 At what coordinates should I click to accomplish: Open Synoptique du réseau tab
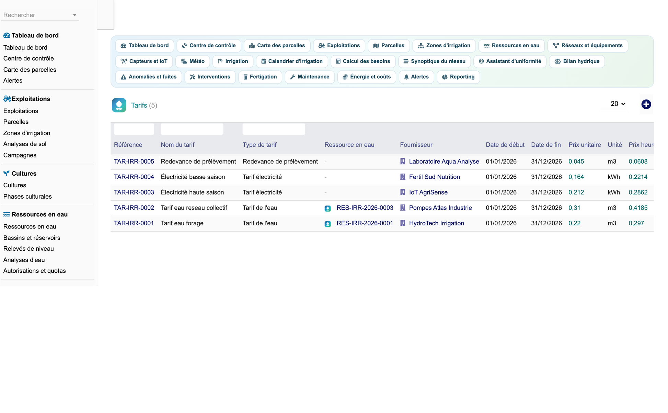[x=435, y=61]
